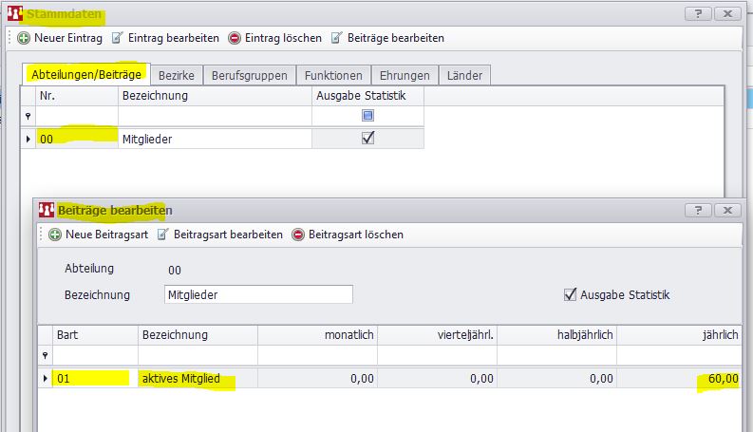Click the green Neue Beitragsart plus icon

click(56, 235)
